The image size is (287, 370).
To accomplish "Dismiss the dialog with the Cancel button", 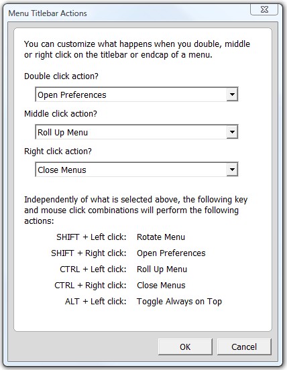I will pyautogui.click(x=244, y=347).
